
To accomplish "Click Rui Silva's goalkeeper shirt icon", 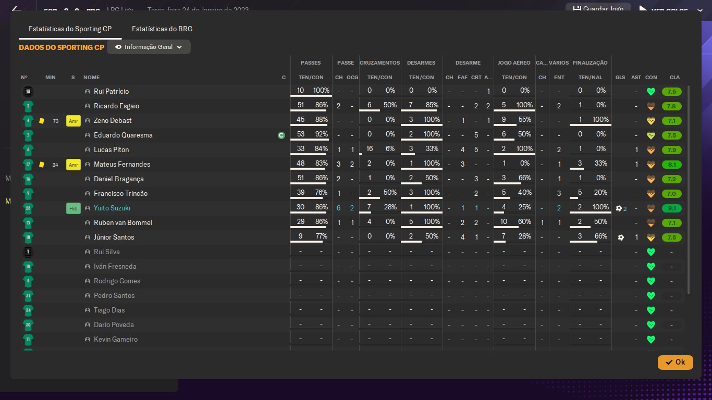I will (28, 252).
